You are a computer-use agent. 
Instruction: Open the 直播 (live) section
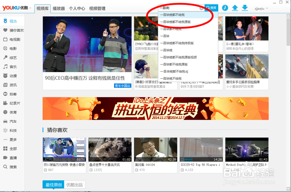(13, 158)
